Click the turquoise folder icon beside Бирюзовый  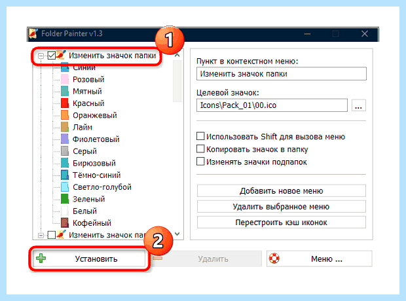(x=65, y=163)
